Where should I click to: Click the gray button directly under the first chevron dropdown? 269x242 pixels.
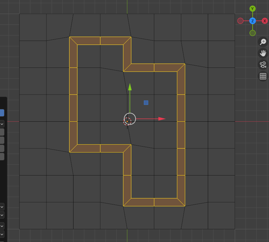pos(2,132)
